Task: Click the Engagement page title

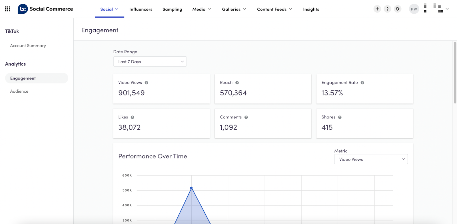Action: coord(100,30)
